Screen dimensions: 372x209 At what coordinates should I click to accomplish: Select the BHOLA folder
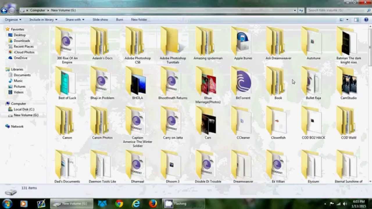pyautogui.click(x=137, y=83)
